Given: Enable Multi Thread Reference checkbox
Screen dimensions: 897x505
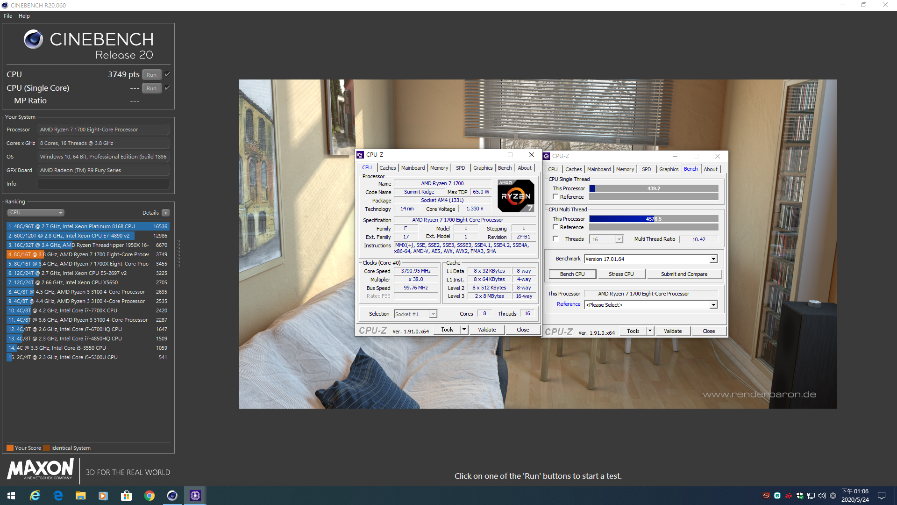Looking at the screenshot, I should [555, 227].
